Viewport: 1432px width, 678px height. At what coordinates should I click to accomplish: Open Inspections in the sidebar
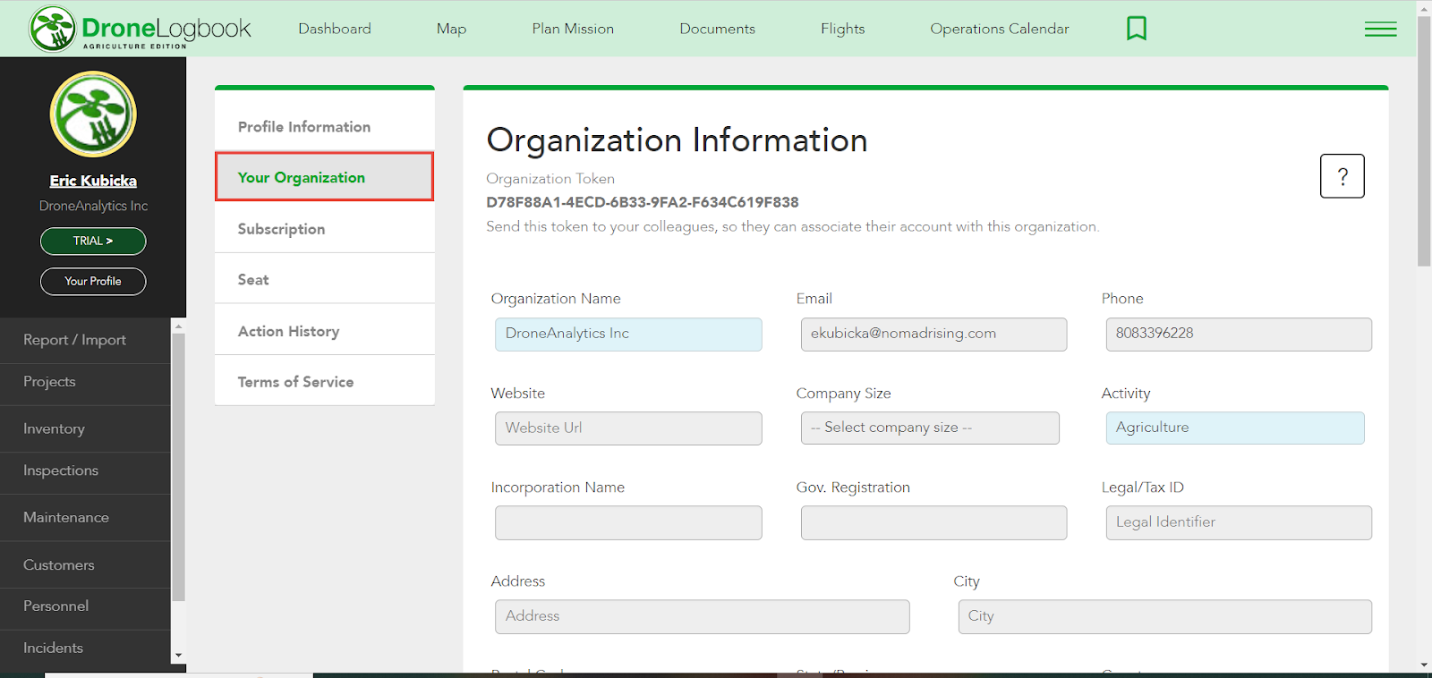(85, 470)
